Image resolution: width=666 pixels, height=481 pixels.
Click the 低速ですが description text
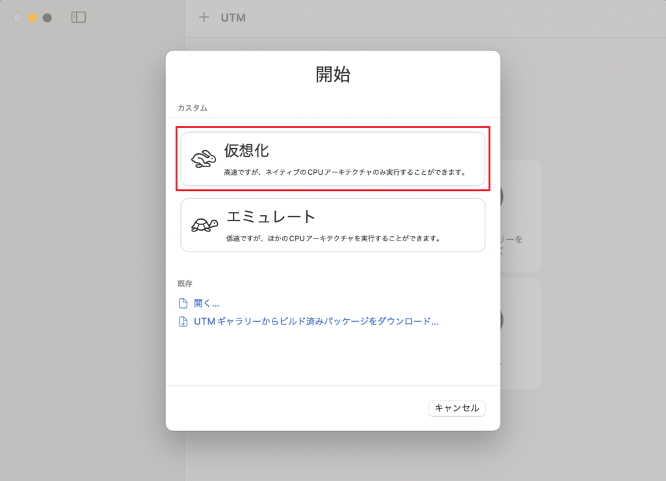click(334, 239)
